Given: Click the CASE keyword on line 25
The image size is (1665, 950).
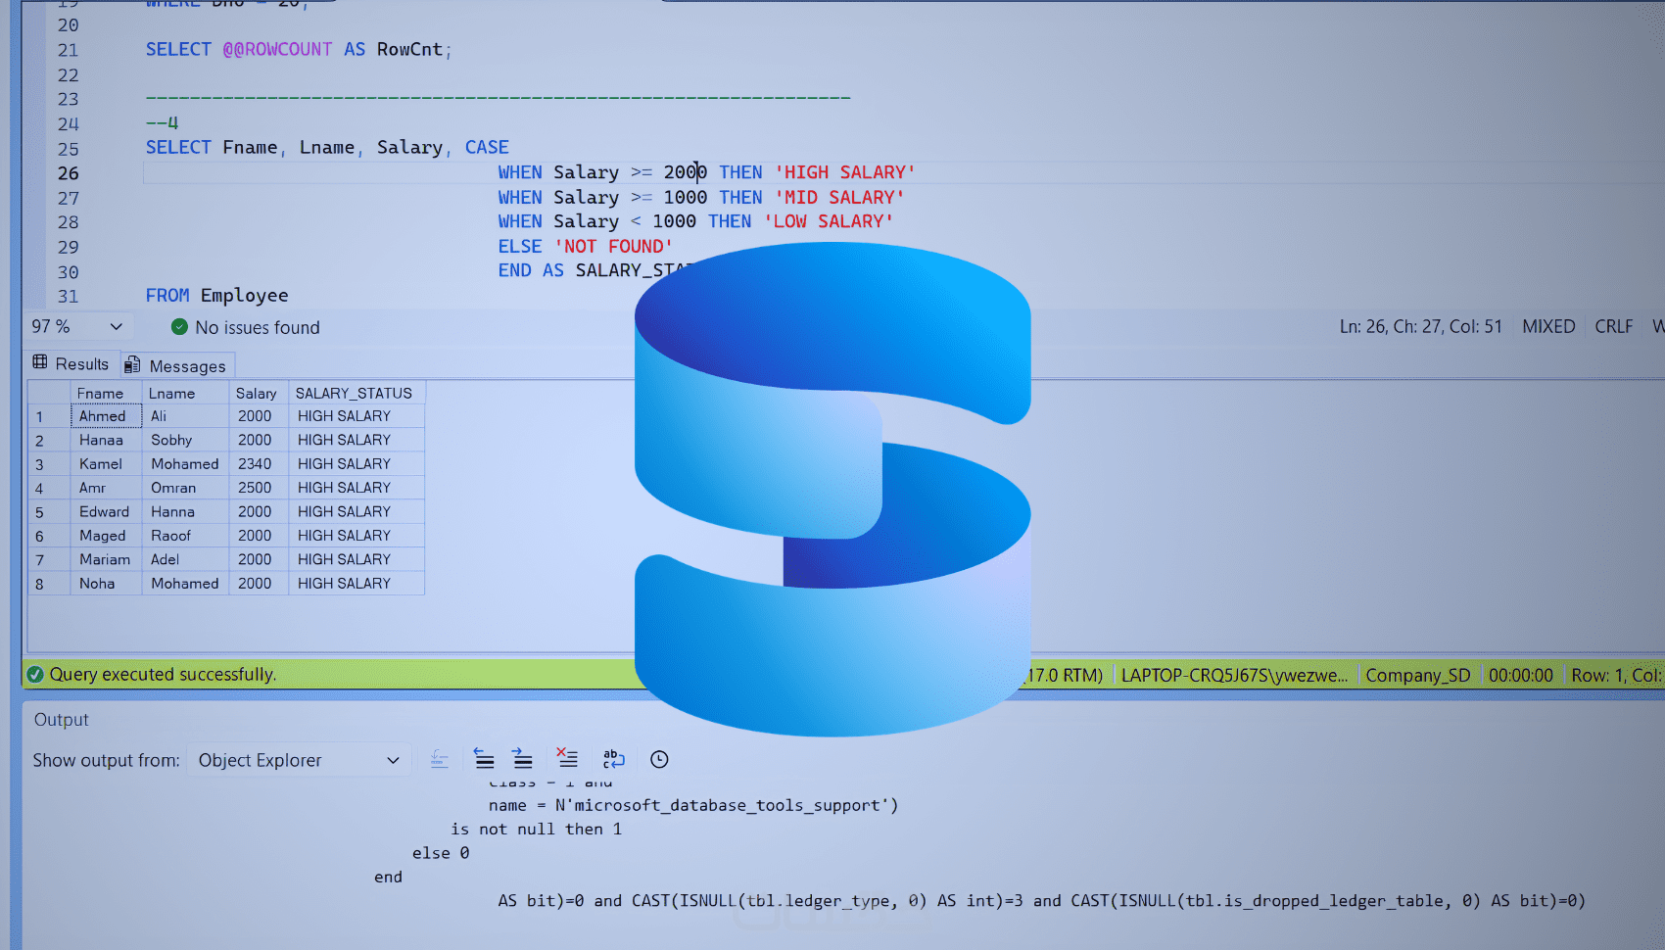Looking at the screenshot, I should [x=487, y=147].
